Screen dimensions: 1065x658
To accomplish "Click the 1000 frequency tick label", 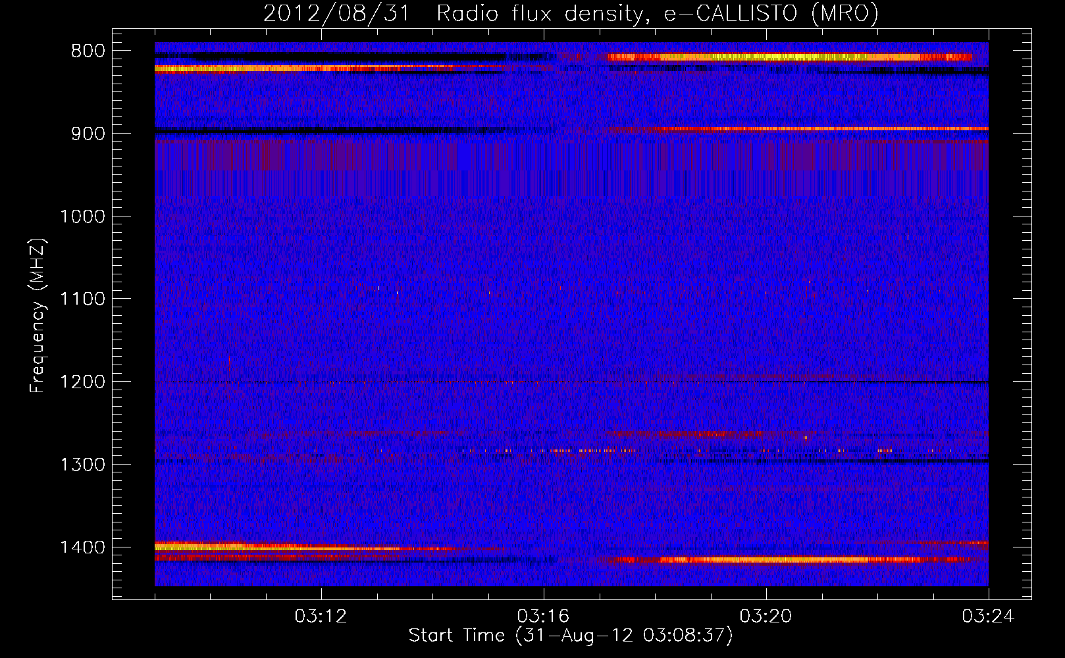I will pyautogui.click(x=82, y=216).
